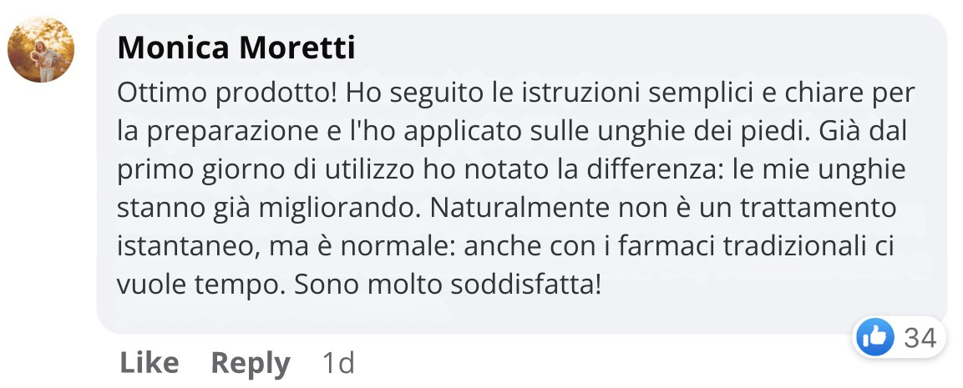963x388 pixels.
Task: Open the 1d comment timestamp
Action: point(338,363)
